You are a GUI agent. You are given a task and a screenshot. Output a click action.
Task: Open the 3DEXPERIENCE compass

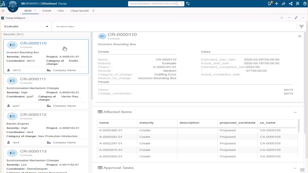coord(13,6)
